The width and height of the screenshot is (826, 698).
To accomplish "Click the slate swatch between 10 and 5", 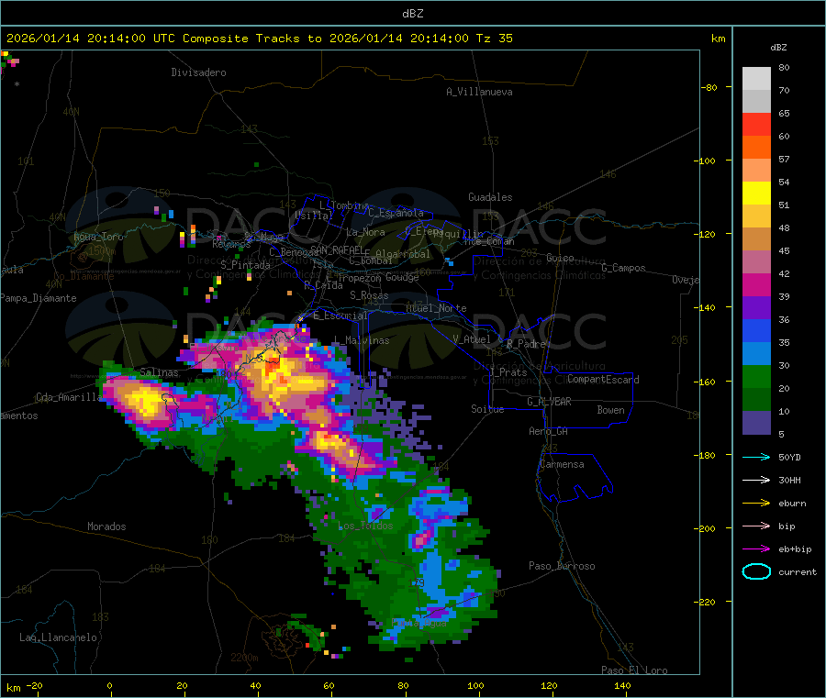I will pyautogui.click(x=756, y=422).
